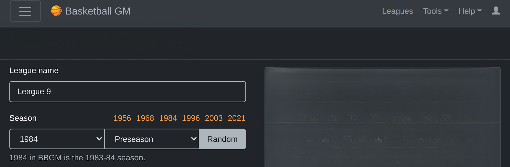Expand the Tools dropdown menu
Image resolution: width=510 pixels, height=167 pixels.
[x=436, y=11]
